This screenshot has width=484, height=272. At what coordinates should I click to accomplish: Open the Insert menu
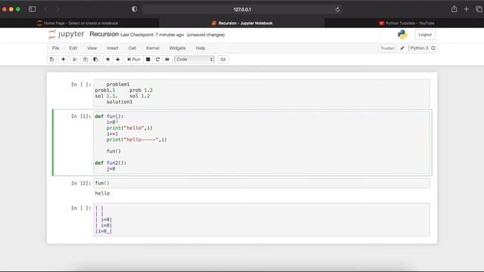click(113, 48)
